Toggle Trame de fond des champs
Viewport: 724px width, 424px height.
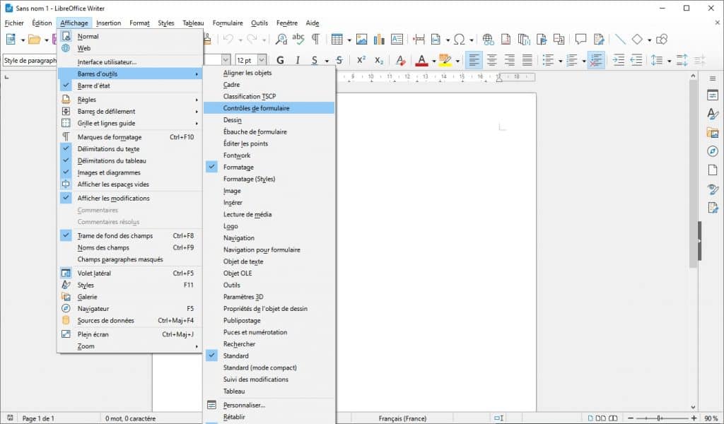[130, 236]
